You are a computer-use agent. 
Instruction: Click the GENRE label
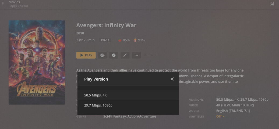tap(81, 117)
